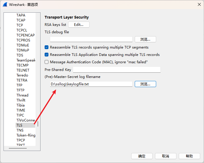Click Edit button for RSA keys list
204x163 pixels.
(x=79, y=25)
